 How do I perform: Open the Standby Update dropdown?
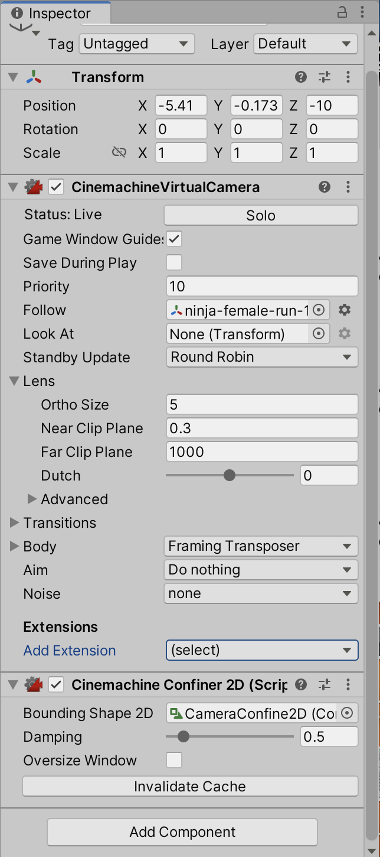click(261, 357)
